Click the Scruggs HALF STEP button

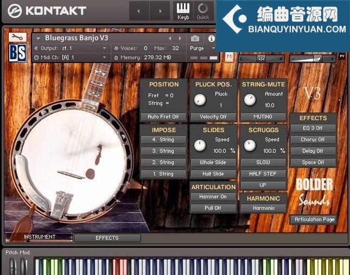tap(263, 174)
